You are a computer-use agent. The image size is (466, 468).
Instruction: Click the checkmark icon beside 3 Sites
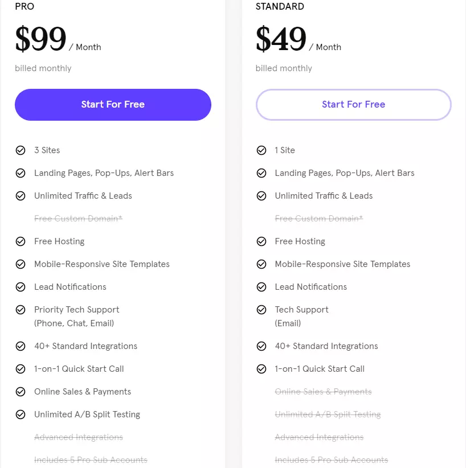point(21,150)
